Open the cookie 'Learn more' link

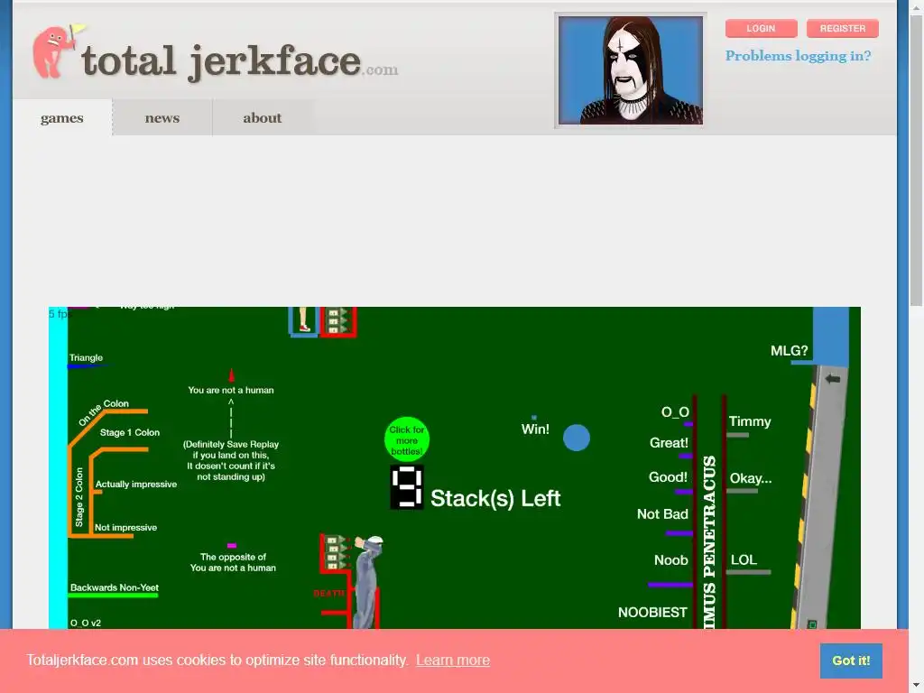[453, 661]
